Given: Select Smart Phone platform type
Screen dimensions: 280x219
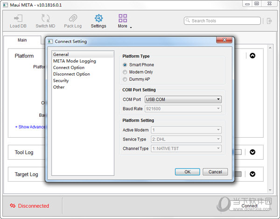Looking at the screenshot, I should click(x=125, y=65).
